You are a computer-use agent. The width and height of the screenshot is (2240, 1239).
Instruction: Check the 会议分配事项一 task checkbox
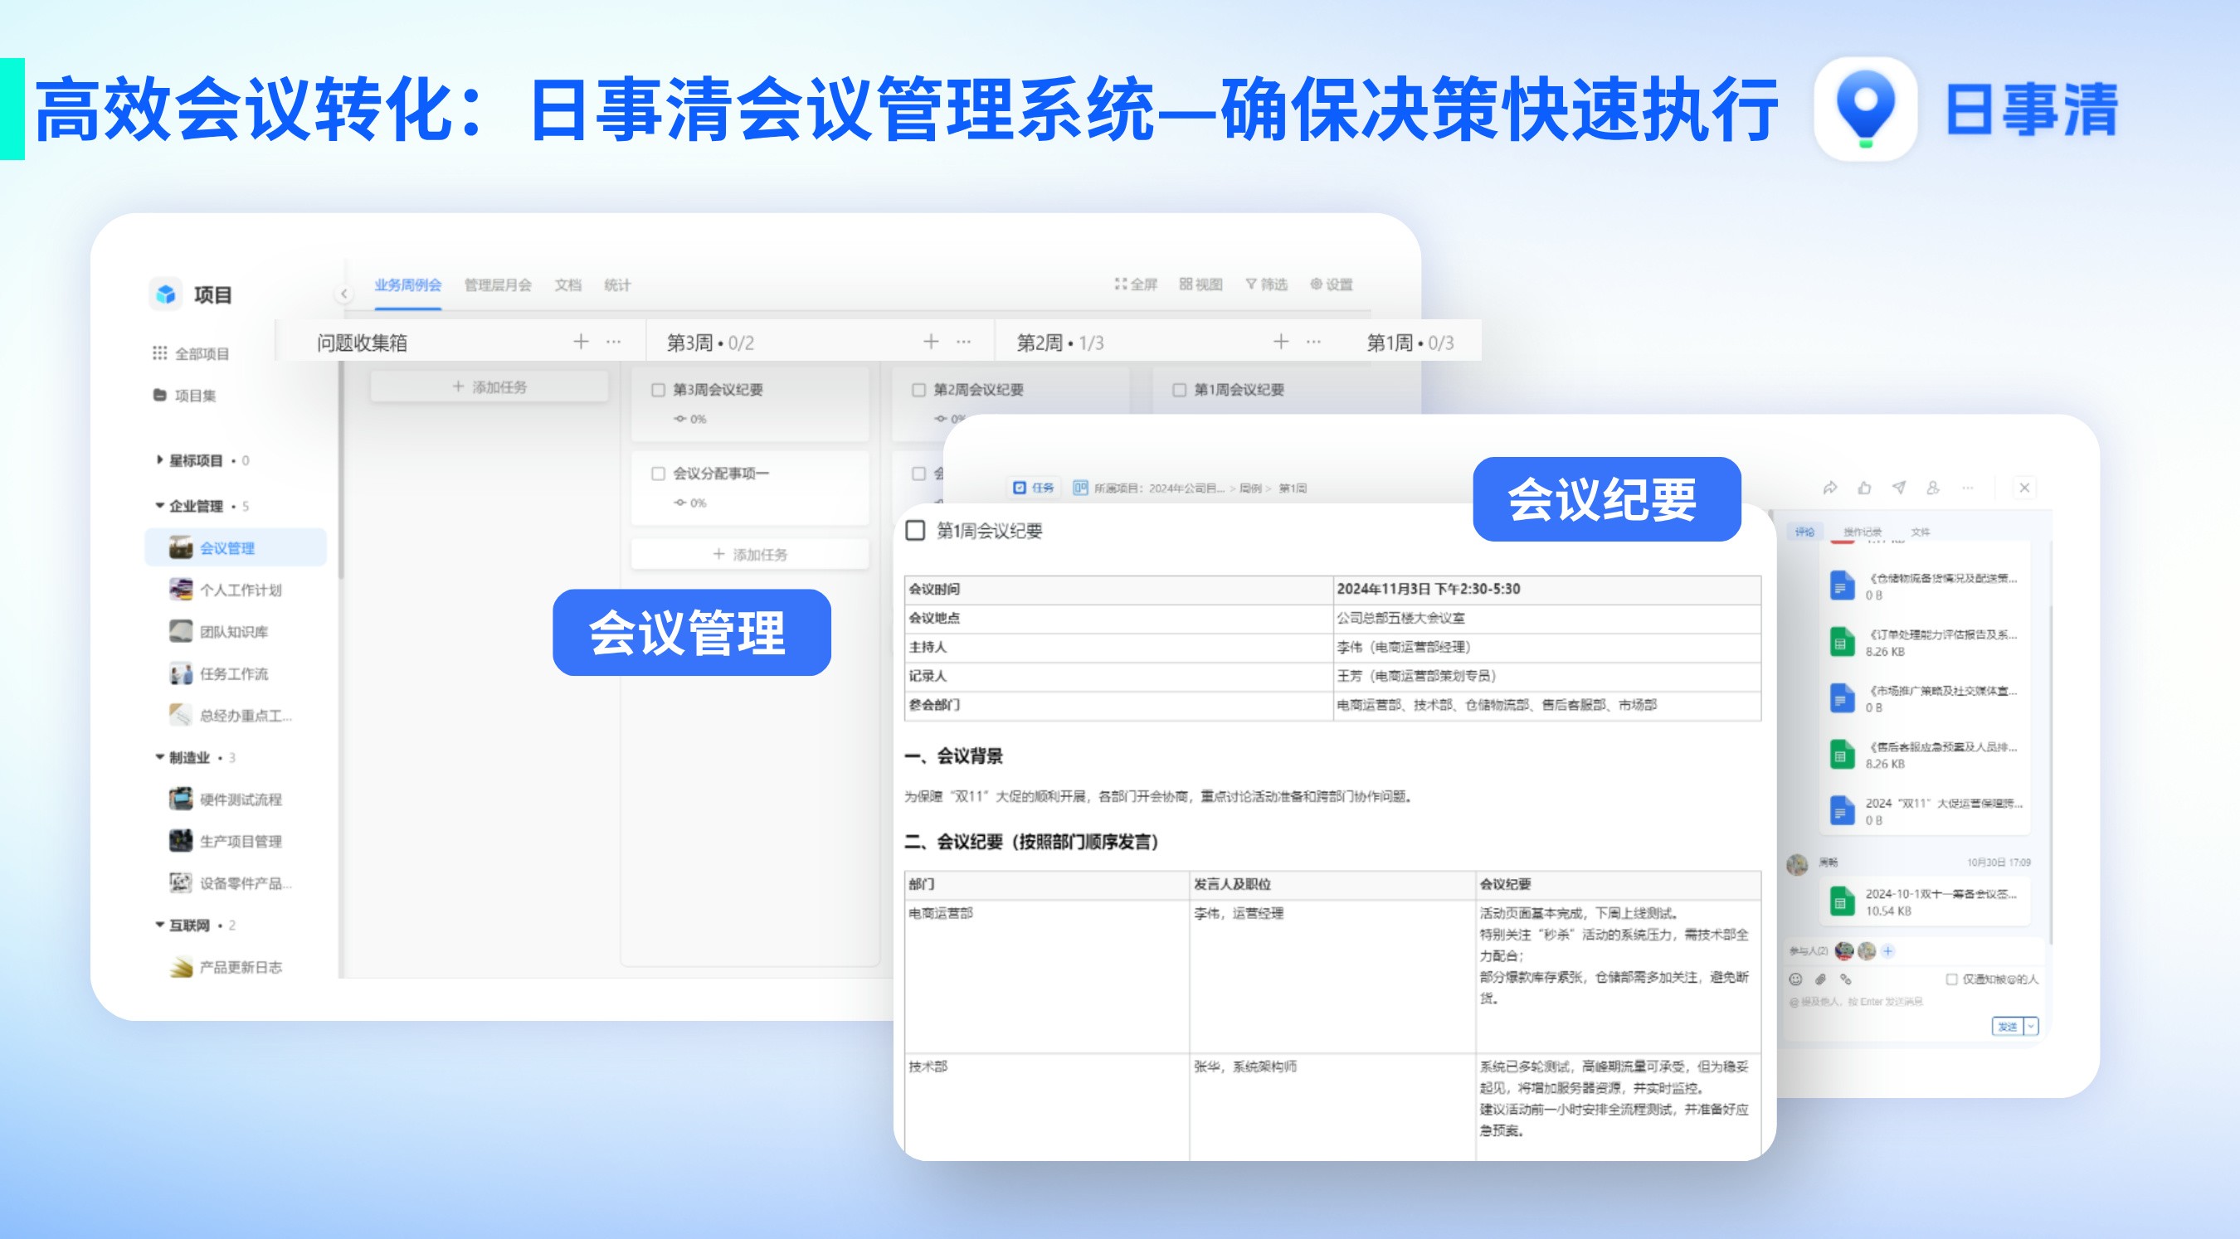tap(658, 473)
